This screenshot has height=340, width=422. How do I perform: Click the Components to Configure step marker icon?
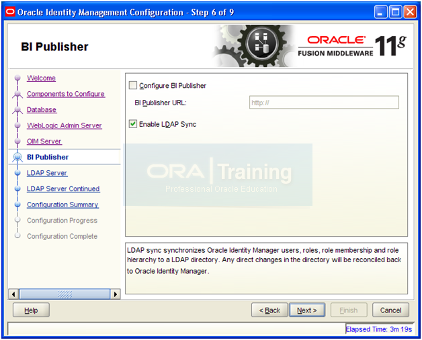point(17,94)
